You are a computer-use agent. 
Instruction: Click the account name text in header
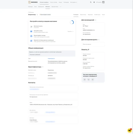click(99, 2)
